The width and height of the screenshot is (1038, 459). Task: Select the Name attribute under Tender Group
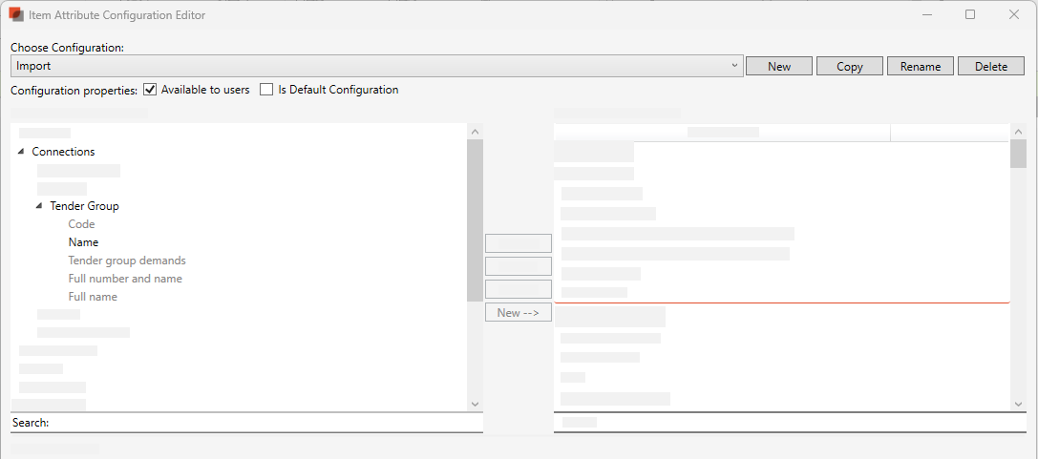tap(83, 242)
